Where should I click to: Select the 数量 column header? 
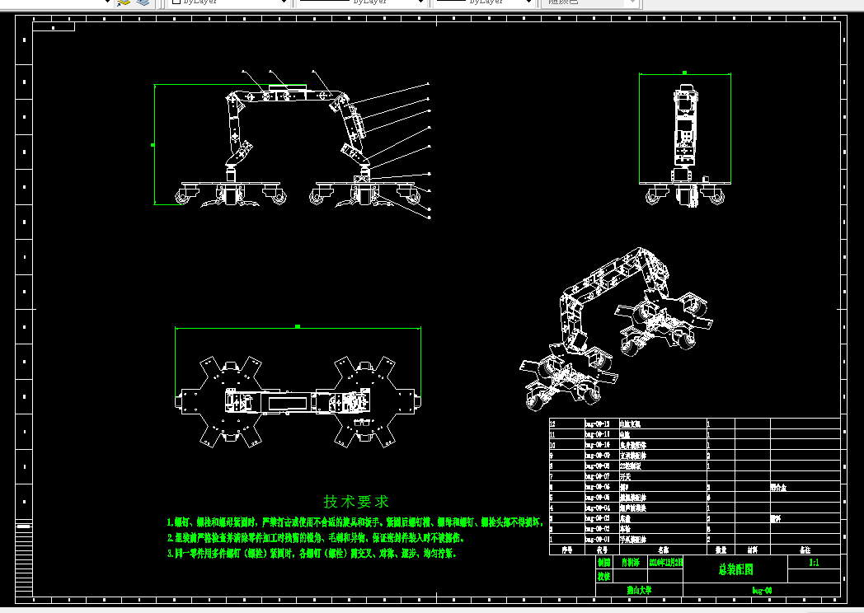tap(721, 550)
